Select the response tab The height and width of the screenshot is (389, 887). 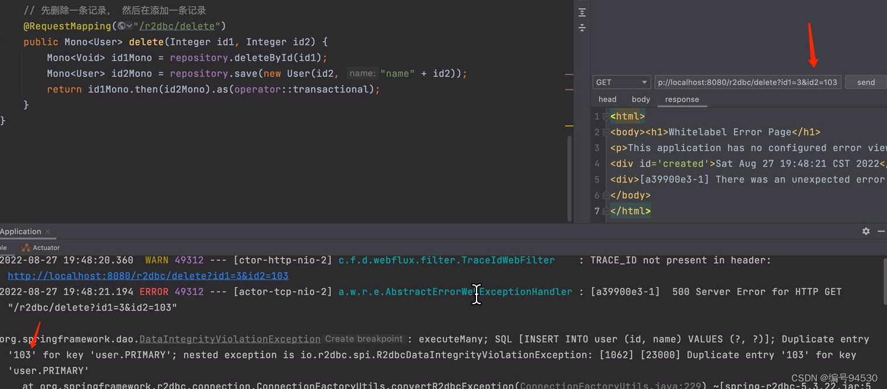point(682,99)
